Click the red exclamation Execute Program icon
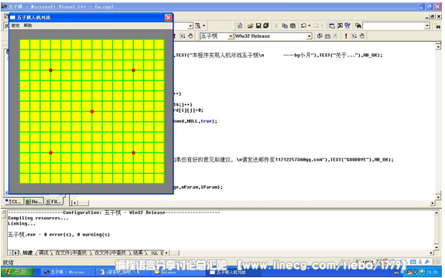 point(346,36)
